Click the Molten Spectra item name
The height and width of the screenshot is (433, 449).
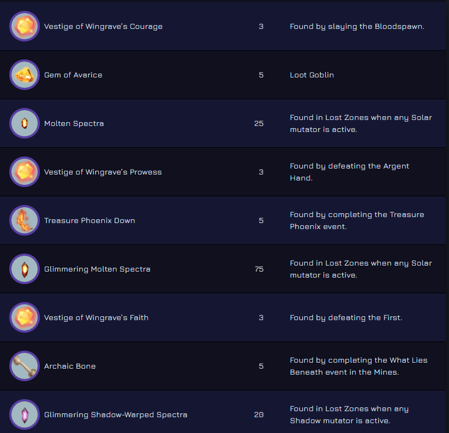click(74, 123)
